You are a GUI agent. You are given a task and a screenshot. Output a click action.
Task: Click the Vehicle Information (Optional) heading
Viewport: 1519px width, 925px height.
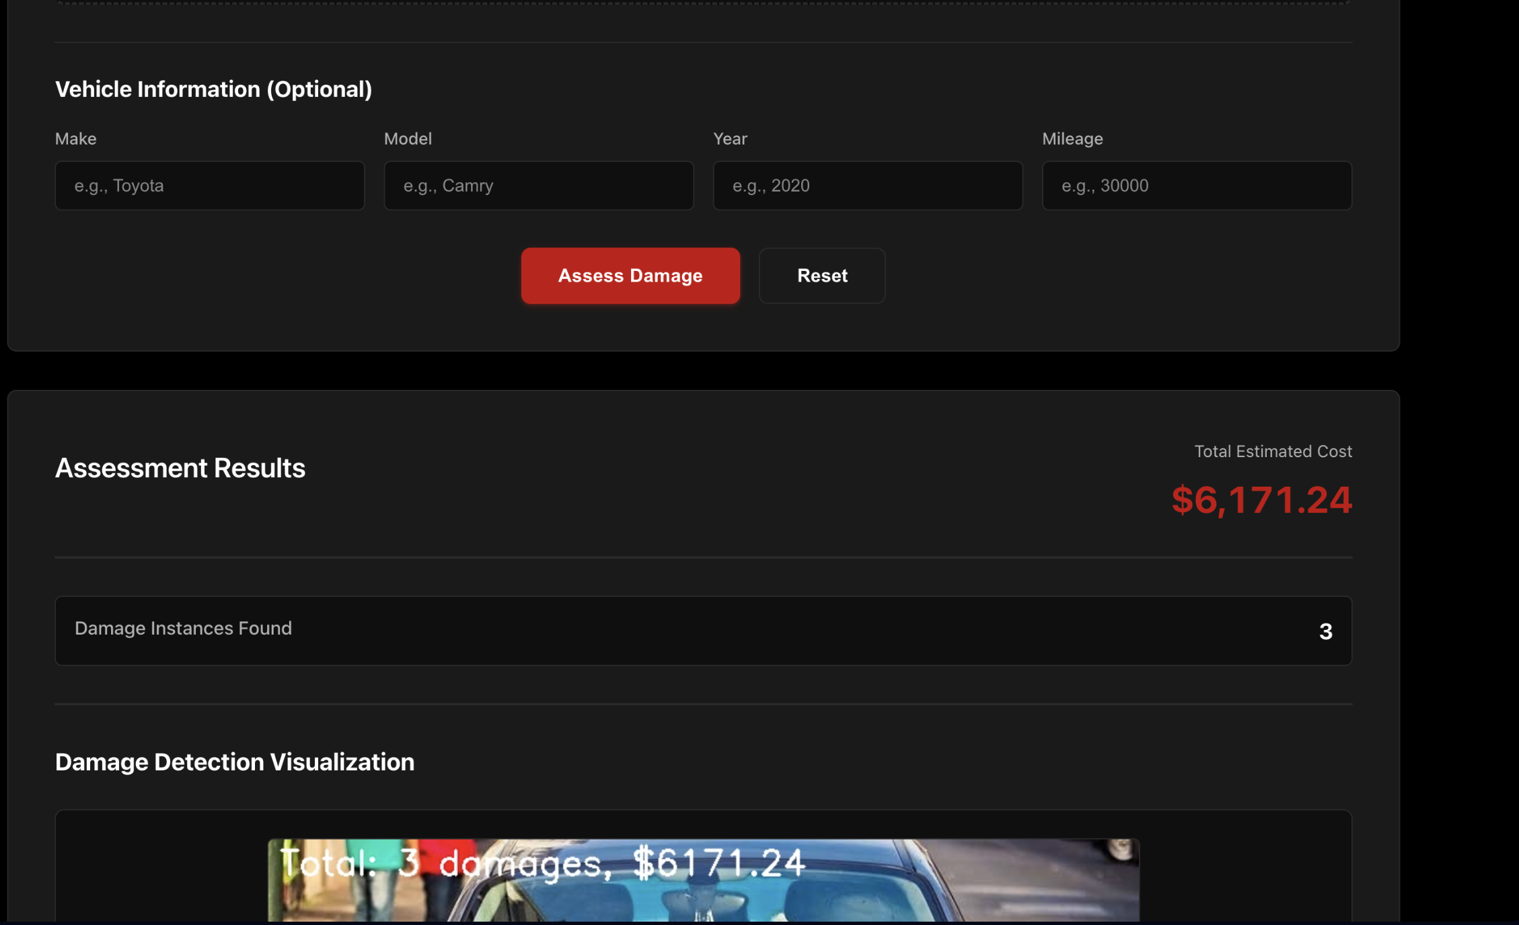[213, 89]
